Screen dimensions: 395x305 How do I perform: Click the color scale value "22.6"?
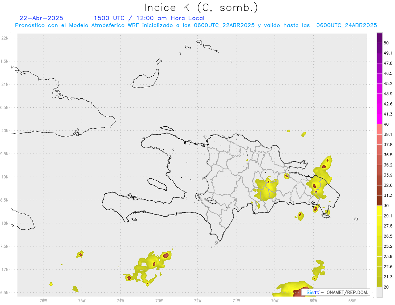pyautogui.click(x=388, y=267)
